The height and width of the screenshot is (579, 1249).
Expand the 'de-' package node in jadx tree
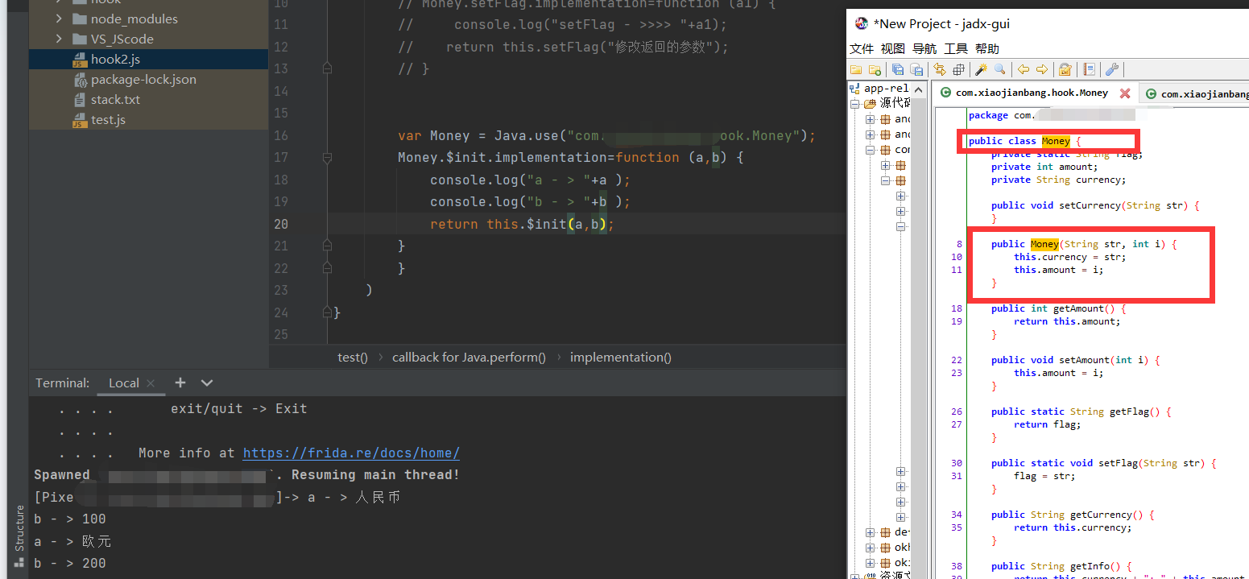tap(871, 532)
